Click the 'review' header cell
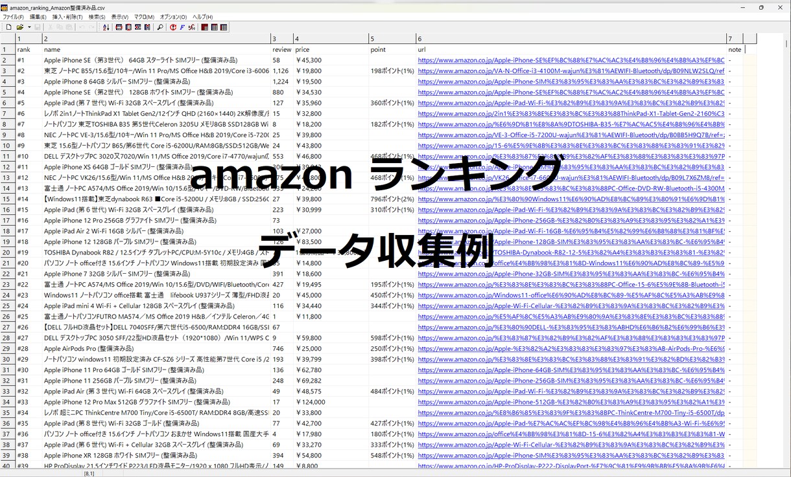Image resolution: width=791 pixels, height=477 pixels. point(281,50)
